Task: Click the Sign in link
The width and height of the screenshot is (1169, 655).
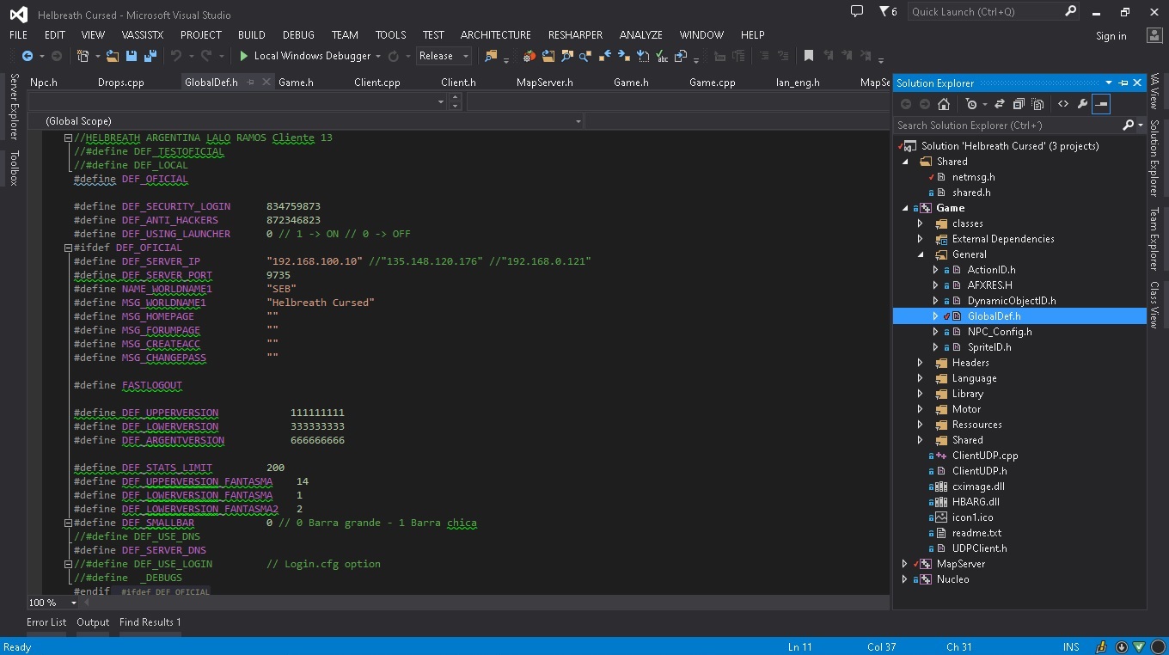Action: [x=1111, y=36]
